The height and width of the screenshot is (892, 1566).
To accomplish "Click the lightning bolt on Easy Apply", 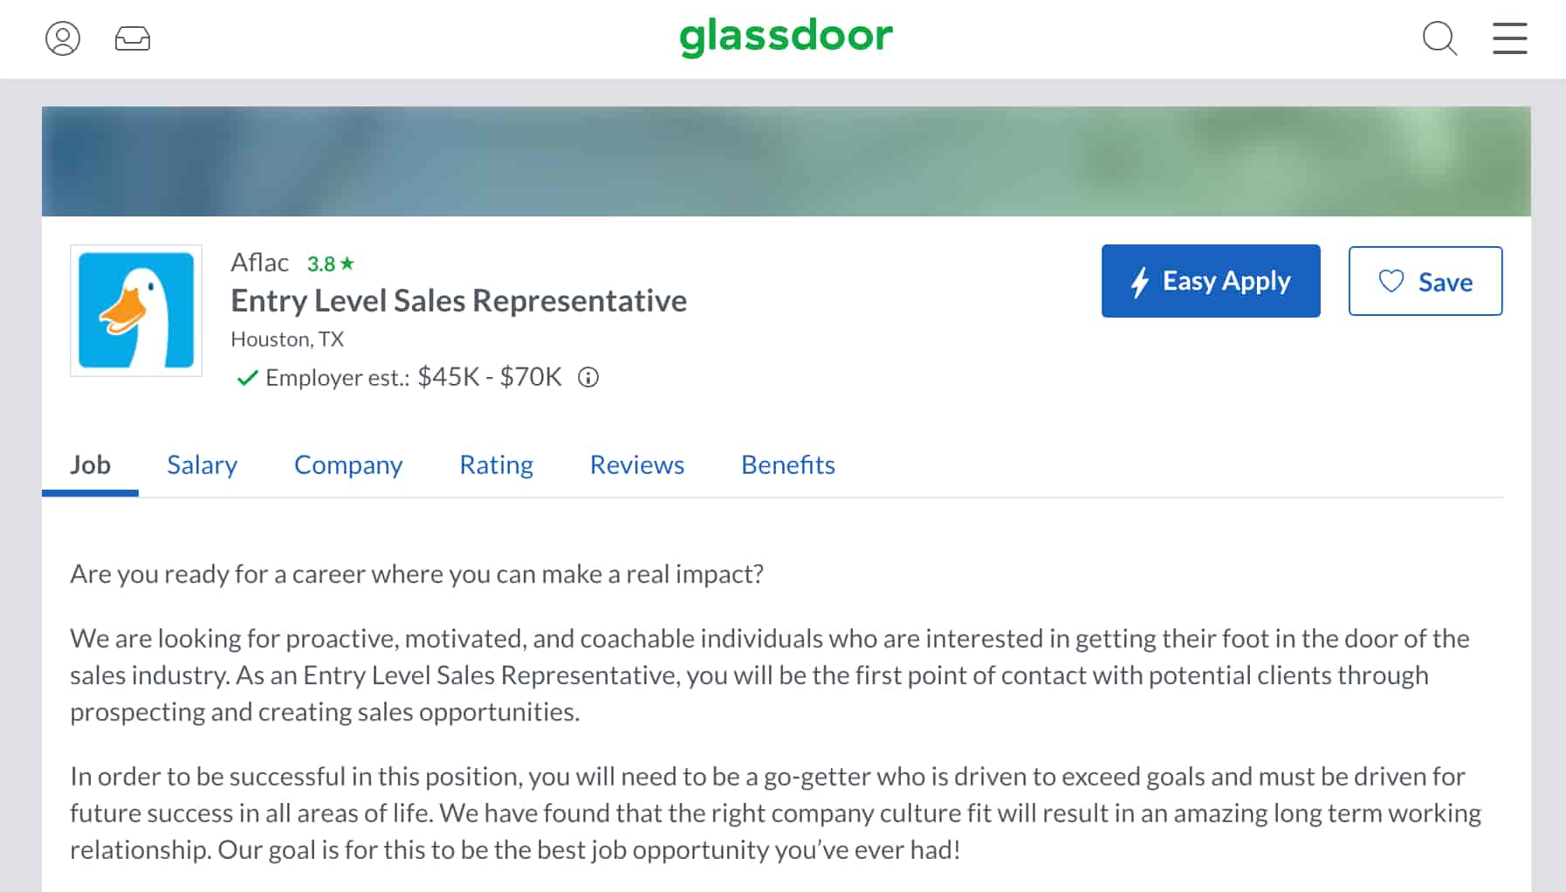I will [x=1139, y=282].
